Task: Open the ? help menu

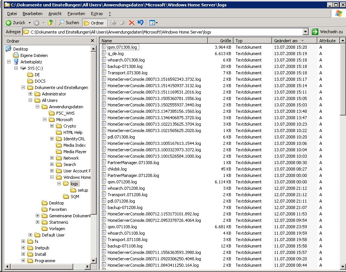Action: coord(110,14)
